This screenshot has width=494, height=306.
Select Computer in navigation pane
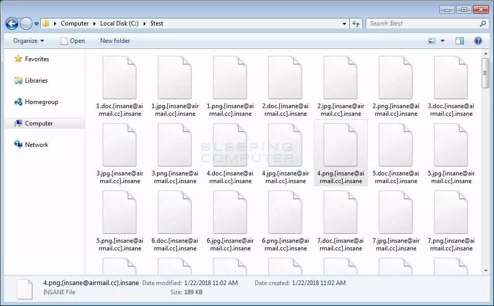44,123
